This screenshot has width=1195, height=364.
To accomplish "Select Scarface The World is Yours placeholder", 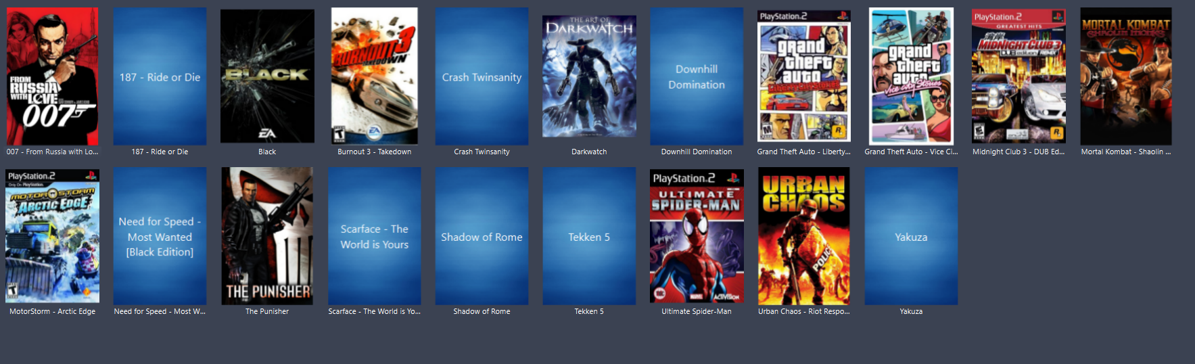I will tap(375, 236).
